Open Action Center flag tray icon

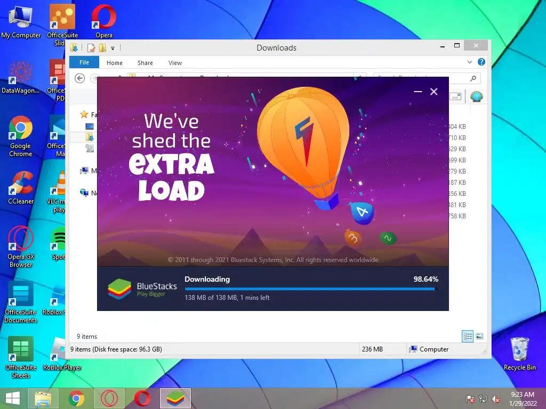470,399
